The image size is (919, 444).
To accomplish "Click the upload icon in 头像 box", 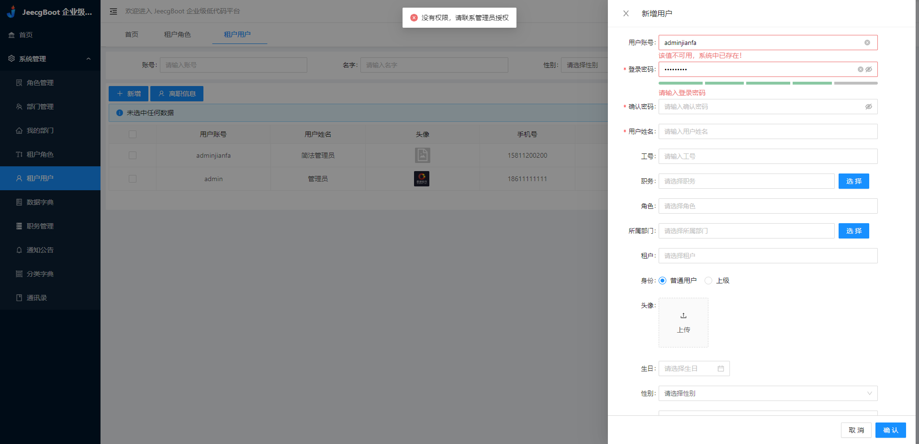I will coord(684,315).
